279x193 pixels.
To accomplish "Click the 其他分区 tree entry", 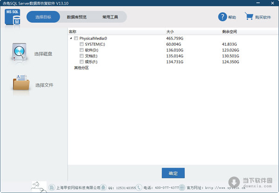I will point(81,68).
